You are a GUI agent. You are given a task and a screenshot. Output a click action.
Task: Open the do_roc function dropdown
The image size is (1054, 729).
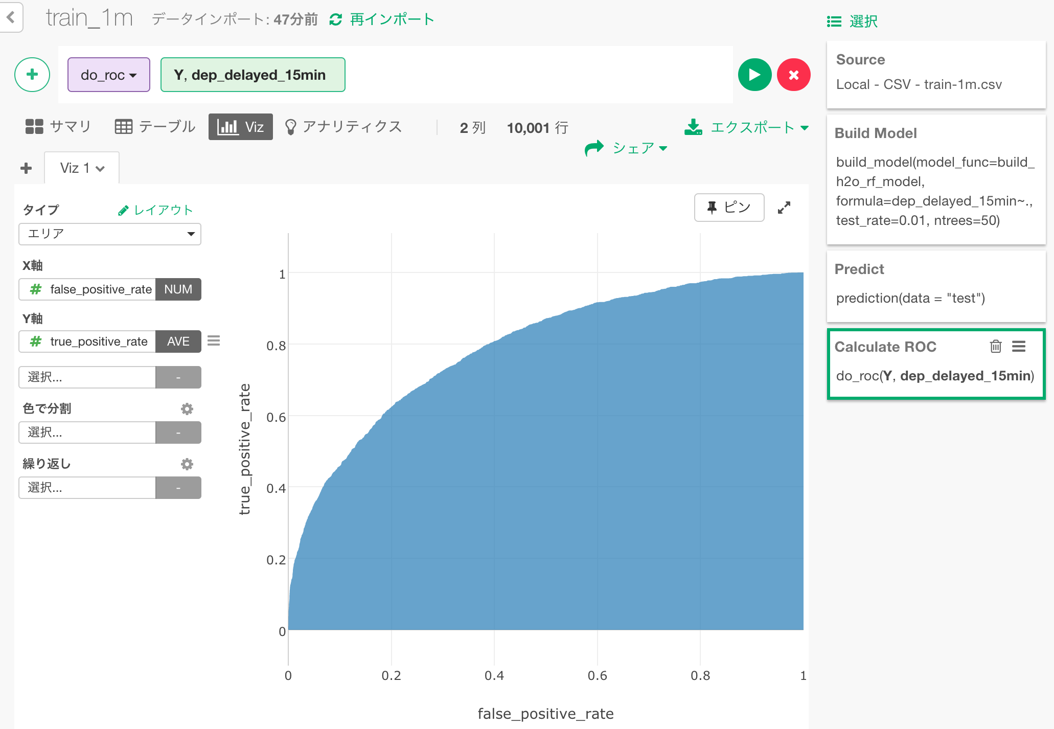[108, 75]
